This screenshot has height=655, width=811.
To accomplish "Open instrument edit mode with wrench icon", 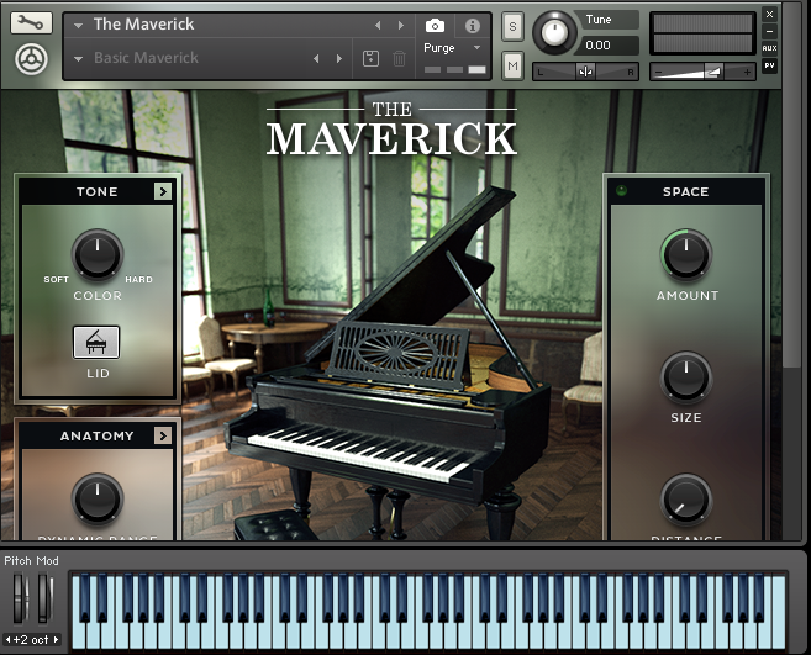I will [31, 23].
